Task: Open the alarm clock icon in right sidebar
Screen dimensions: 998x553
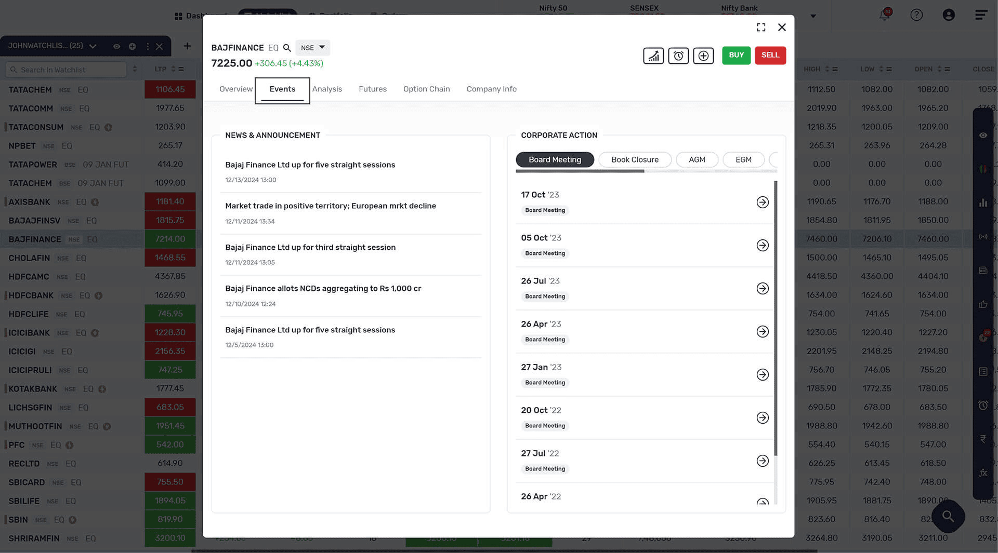Action: 983,405
